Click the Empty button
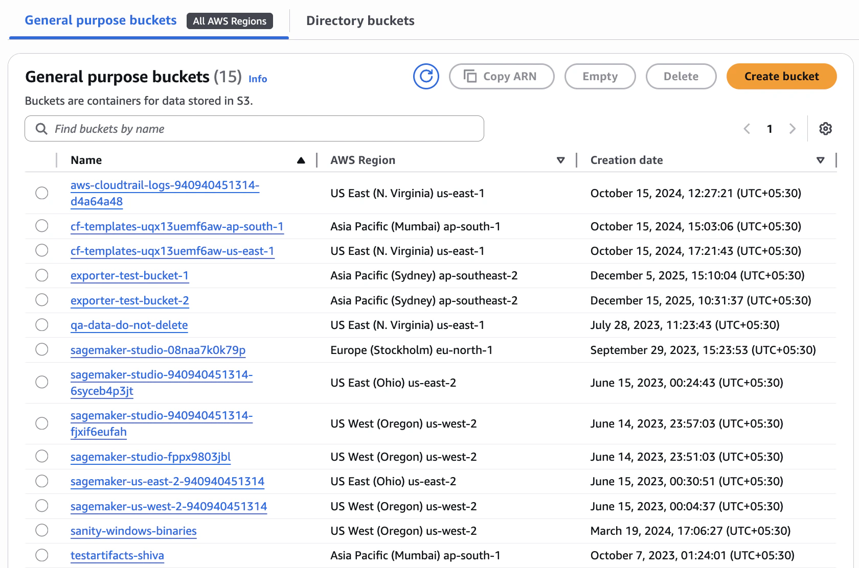 600,77
